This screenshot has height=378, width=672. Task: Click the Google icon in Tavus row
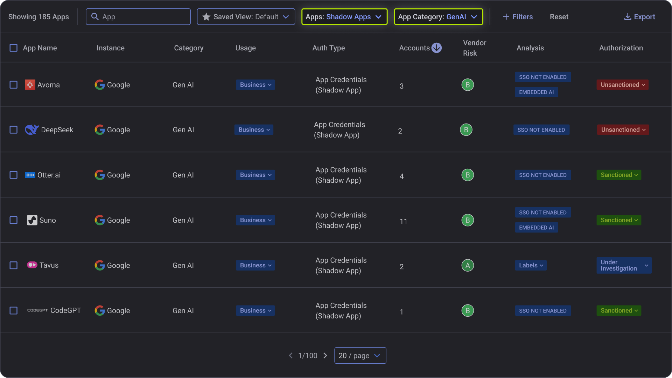click(x=100, y=265)
